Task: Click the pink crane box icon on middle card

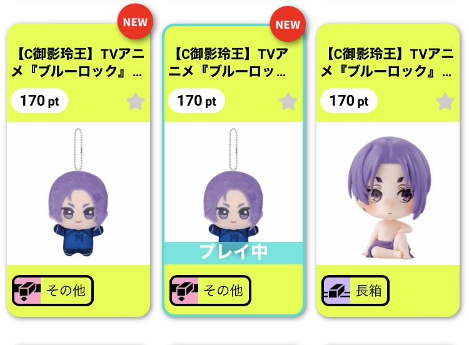Action: [184, 291]
